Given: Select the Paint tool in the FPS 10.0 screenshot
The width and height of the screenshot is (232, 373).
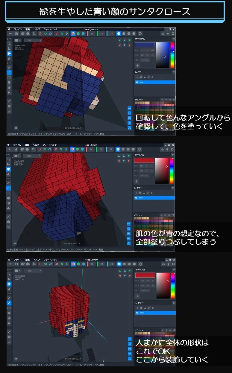Looking at the screenshot, I should click(x=9, y=169).
